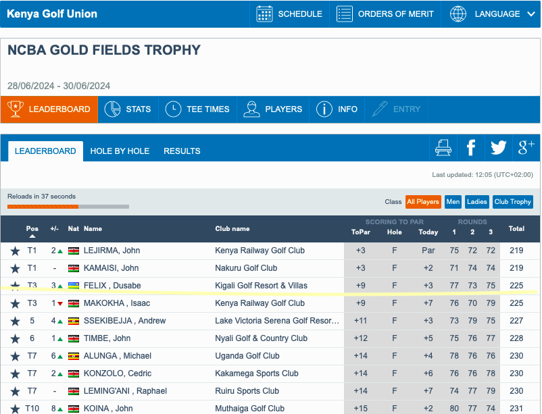Click total score 227 cell
The image size is (542, 414).
[x=516, y=321]
